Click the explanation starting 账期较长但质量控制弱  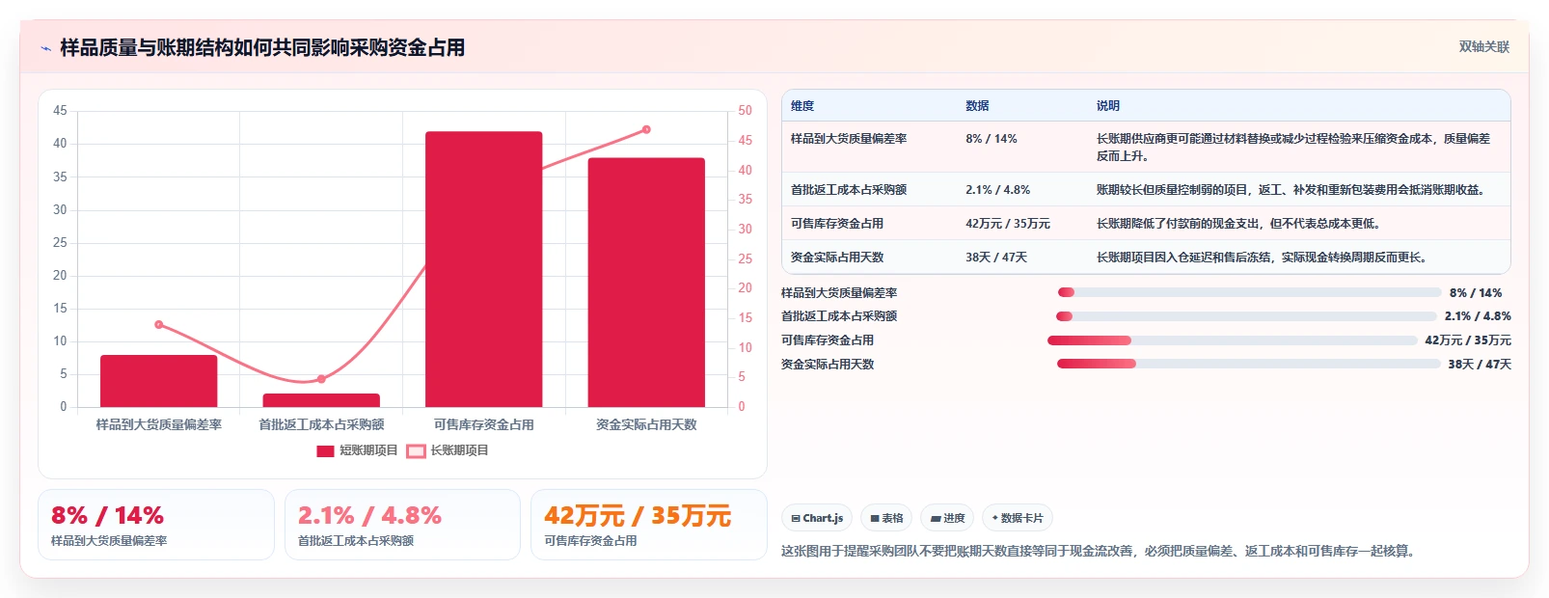(1291, 190)
